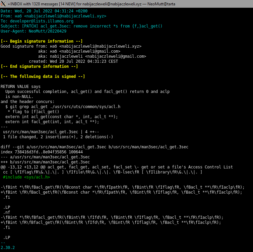
Task: Click the signature created timestamp line
Action: [x=73, y=61]
